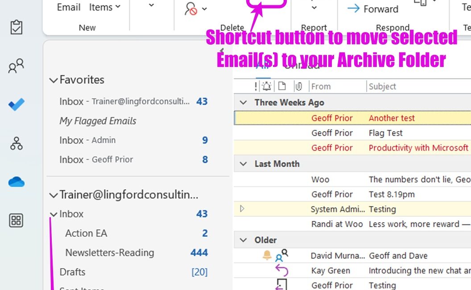The width and height of the screenshot is (471, 290).
Task: Open the Items dropdown in New group
Action: pyautogui.click(x=105, y=7)
